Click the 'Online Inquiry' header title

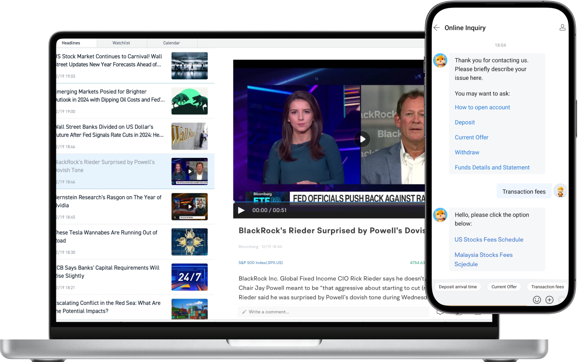465,28
